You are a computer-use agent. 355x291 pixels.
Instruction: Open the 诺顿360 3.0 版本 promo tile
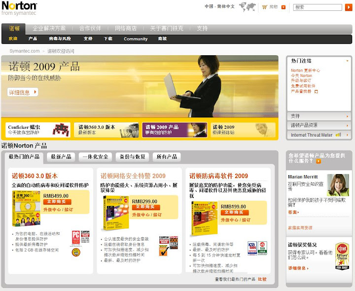pos(106,130)
